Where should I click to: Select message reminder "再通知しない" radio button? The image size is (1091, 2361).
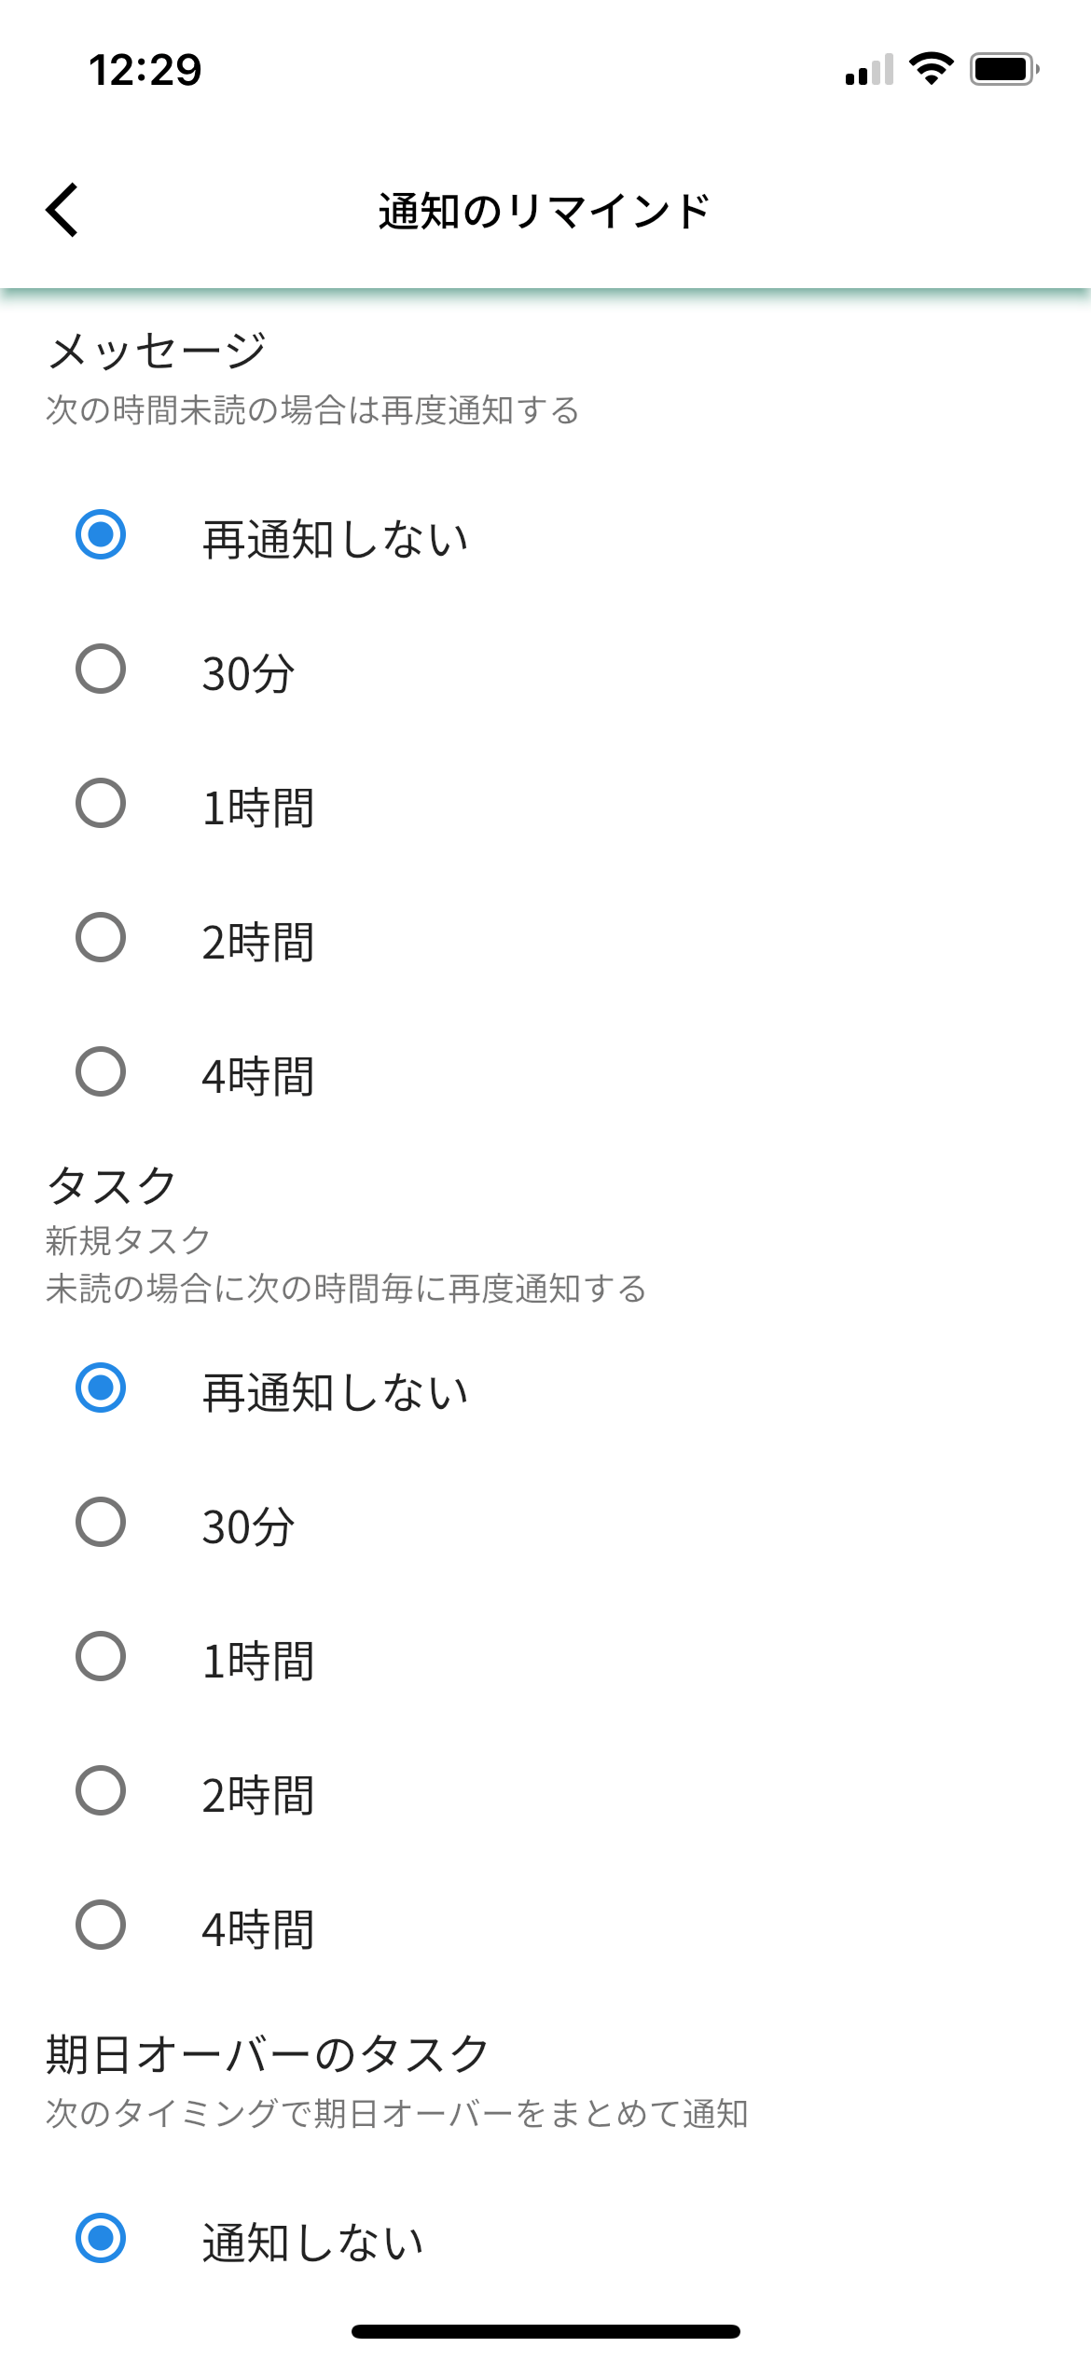[x=101, y=534]
